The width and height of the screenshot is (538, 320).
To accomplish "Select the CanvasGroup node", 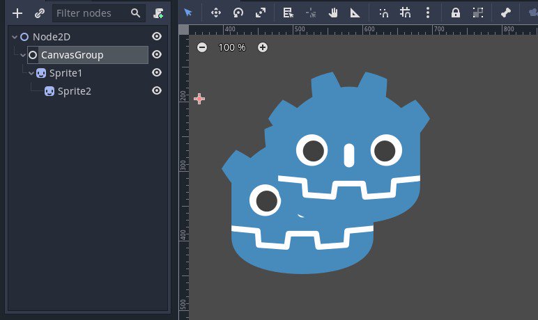I will 72,55.
